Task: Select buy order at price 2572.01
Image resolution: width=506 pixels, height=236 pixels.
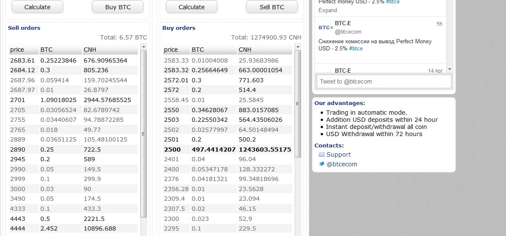Action: pyautogui.click(x=228, y=80)
